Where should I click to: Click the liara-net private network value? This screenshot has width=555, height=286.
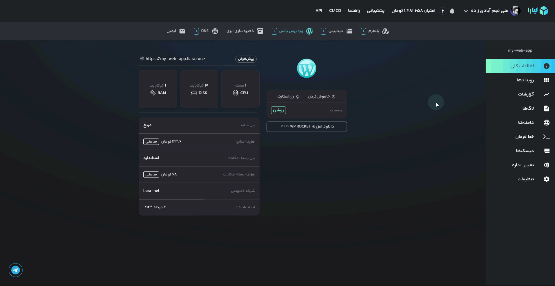151,191
